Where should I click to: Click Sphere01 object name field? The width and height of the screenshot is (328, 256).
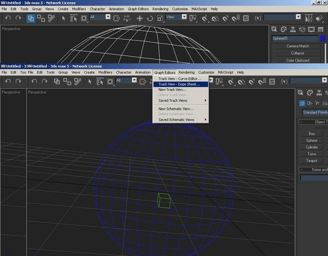pos(295,38)
